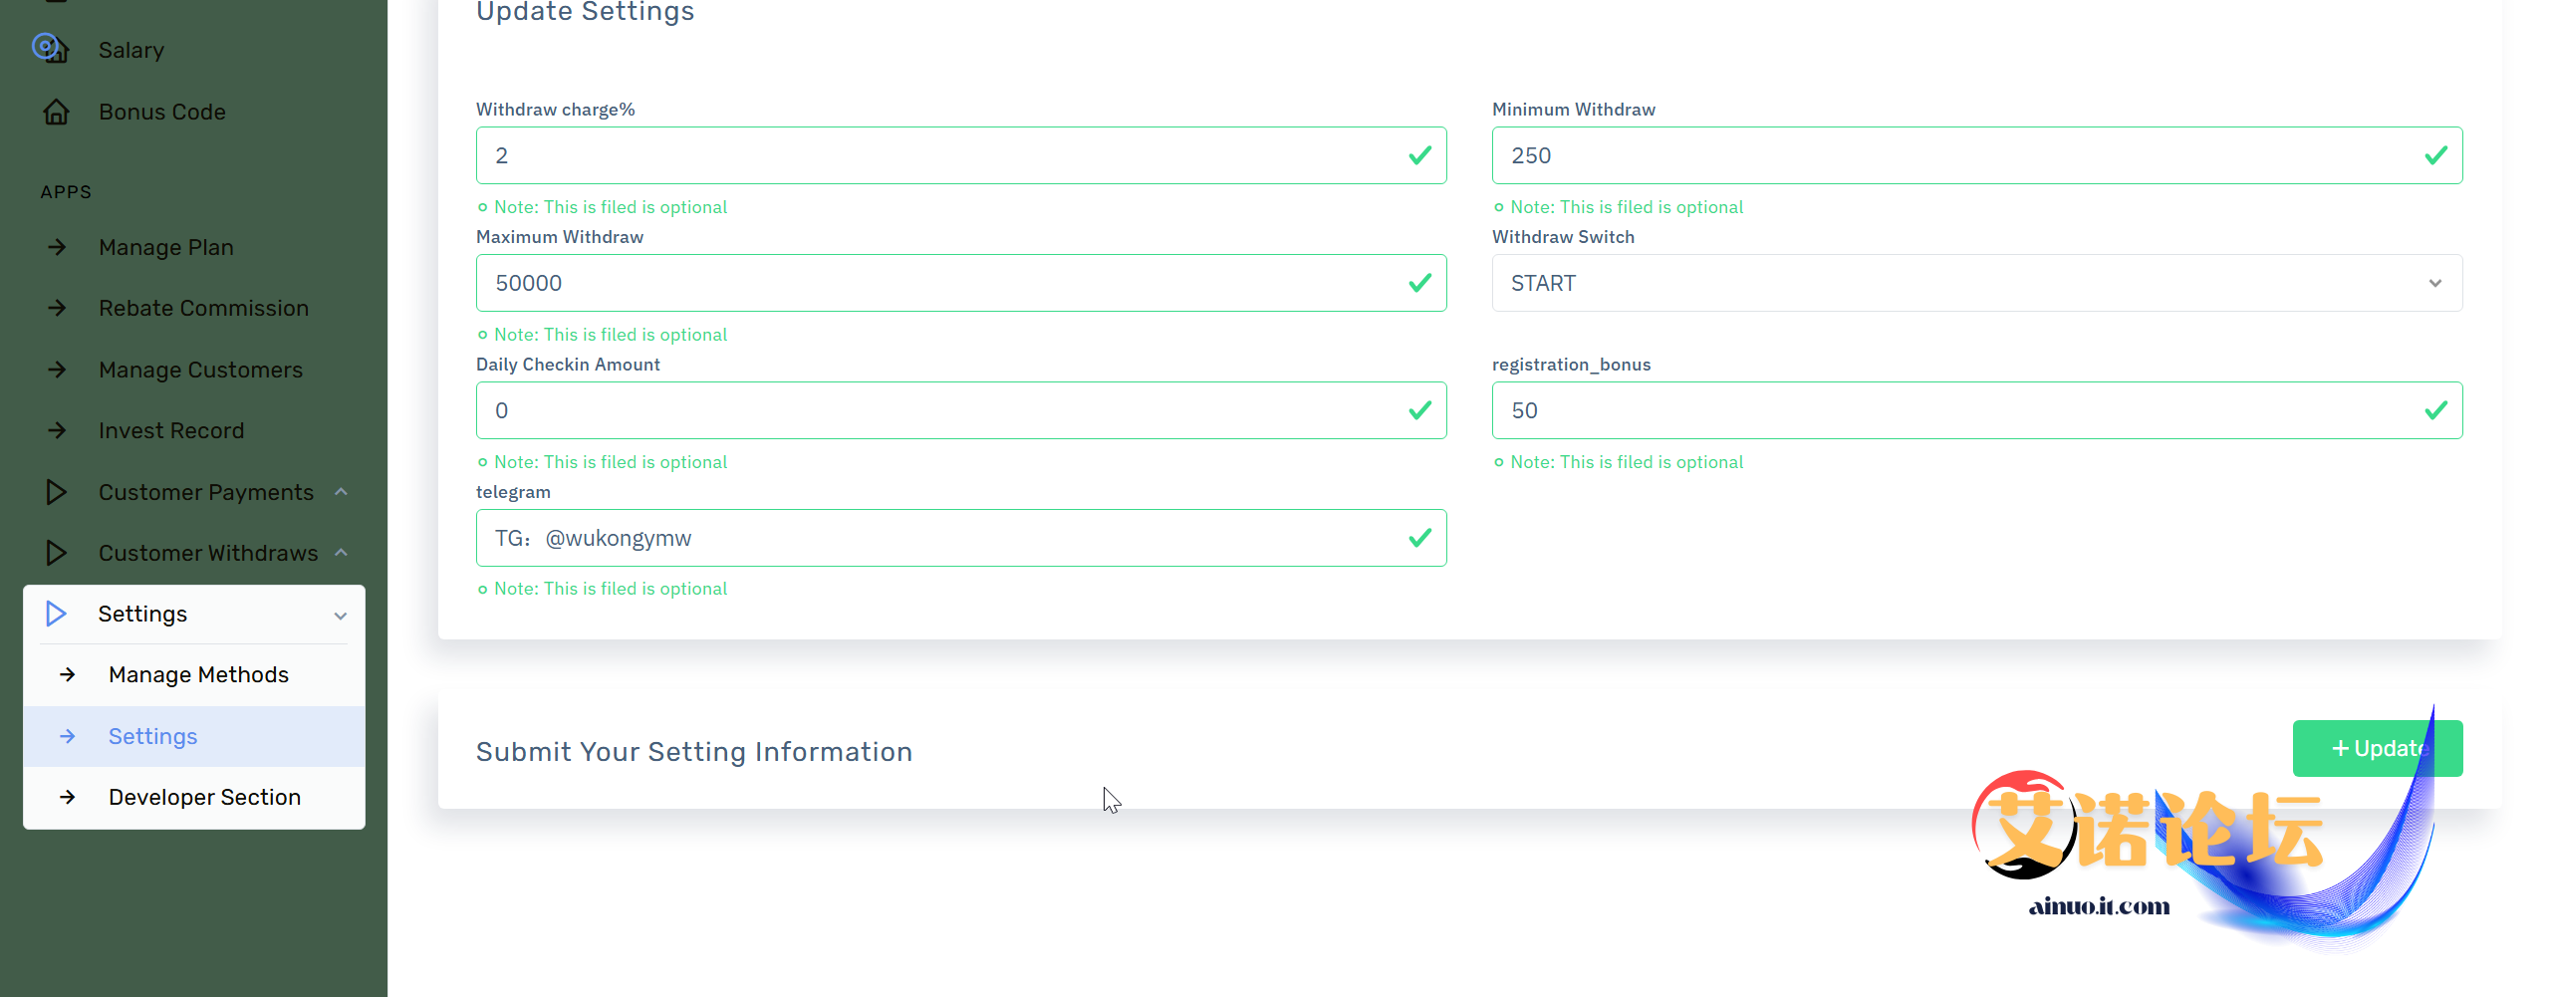
Task: Click the icon next to Salary
Action: [x=52, y=49]
